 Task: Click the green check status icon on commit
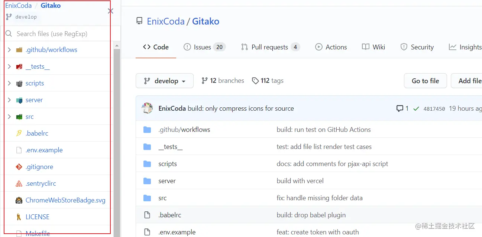pyautogui.click(x=416, y=108)
